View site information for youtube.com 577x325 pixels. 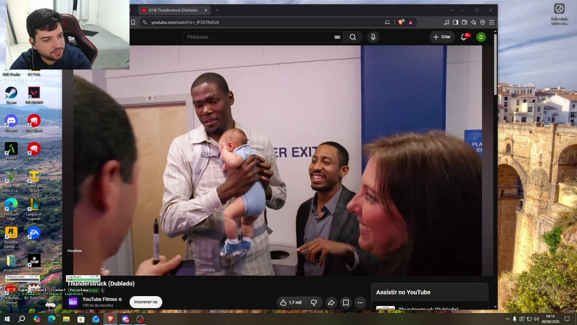pyautogui.click(x=145, y=22)
